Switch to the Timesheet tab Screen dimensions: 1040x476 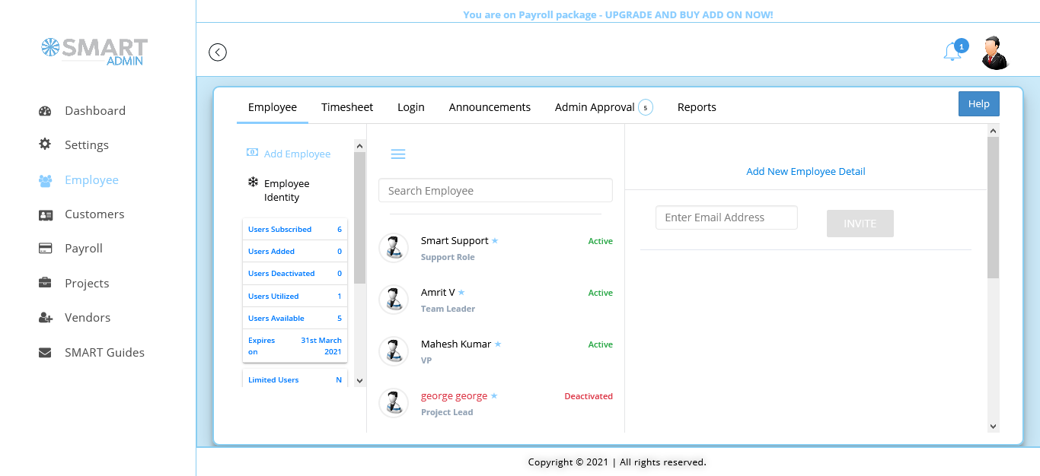pyautogui.click(x=347, y=107)
